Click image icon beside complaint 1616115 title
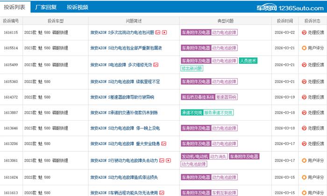This screenshot has height=196, width=327. pos(158,33)
